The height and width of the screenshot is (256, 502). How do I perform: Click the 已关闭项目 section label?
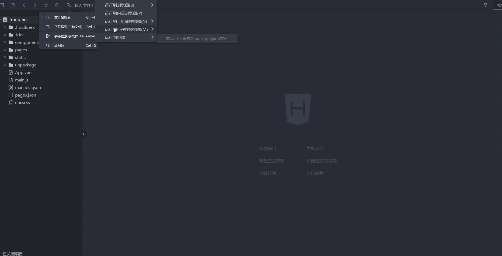coord(13,254)
